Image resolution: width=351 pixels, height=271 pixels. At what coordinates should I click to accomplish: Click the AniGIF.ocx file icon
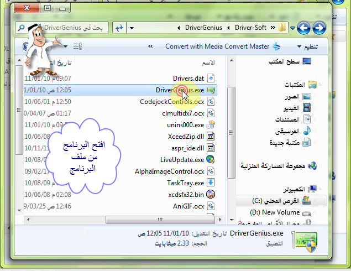pyautogui.click(x=211, y=206)
